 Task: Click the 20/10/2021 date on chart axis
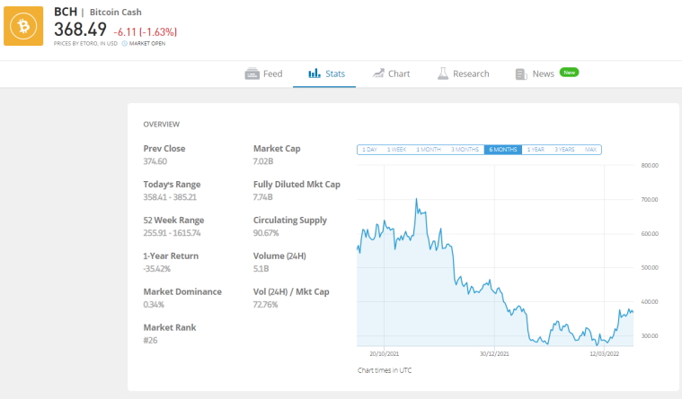(x=385, y=354)
